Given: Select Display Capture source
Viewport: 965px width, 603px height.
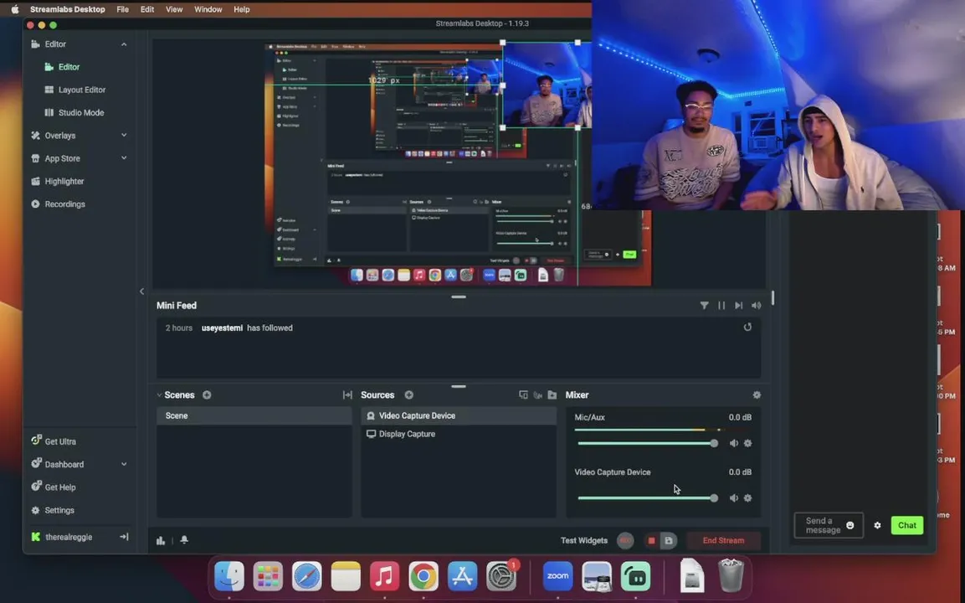Looking at the screenshot, I should 459,434.
